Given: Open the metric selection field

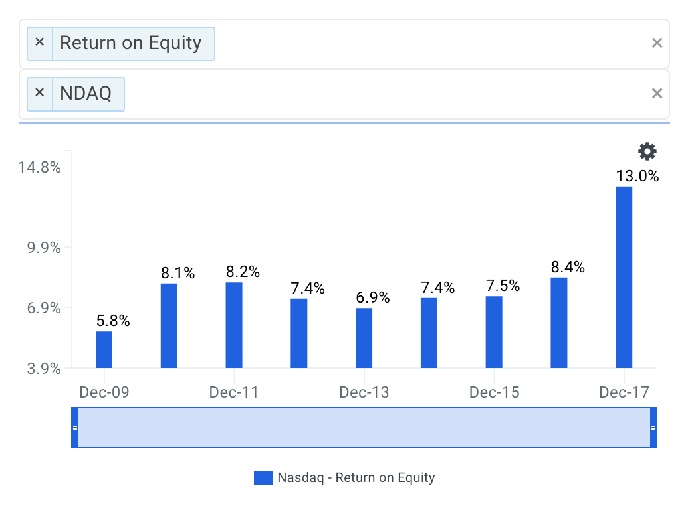Looking at the screenshot, I should 399,42.
